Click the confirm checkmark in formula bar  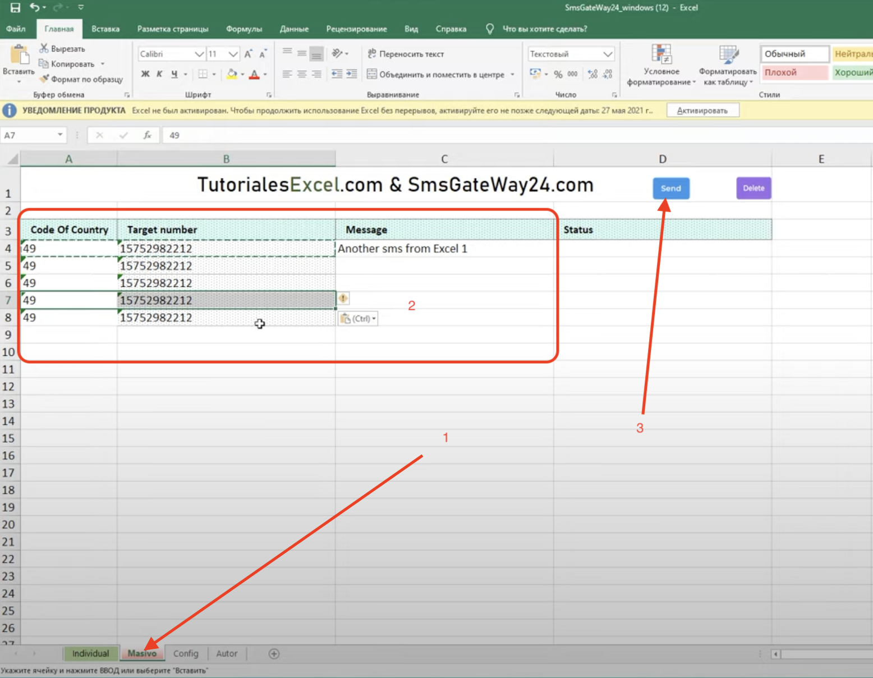click(123, 135)
